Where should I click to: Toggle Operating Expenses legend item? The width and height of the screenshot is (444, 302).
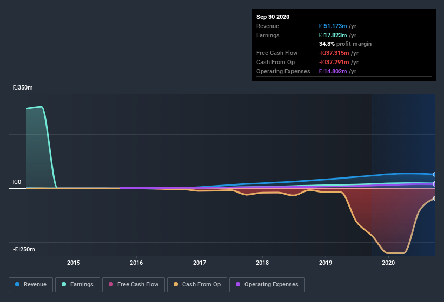[267, 284]
